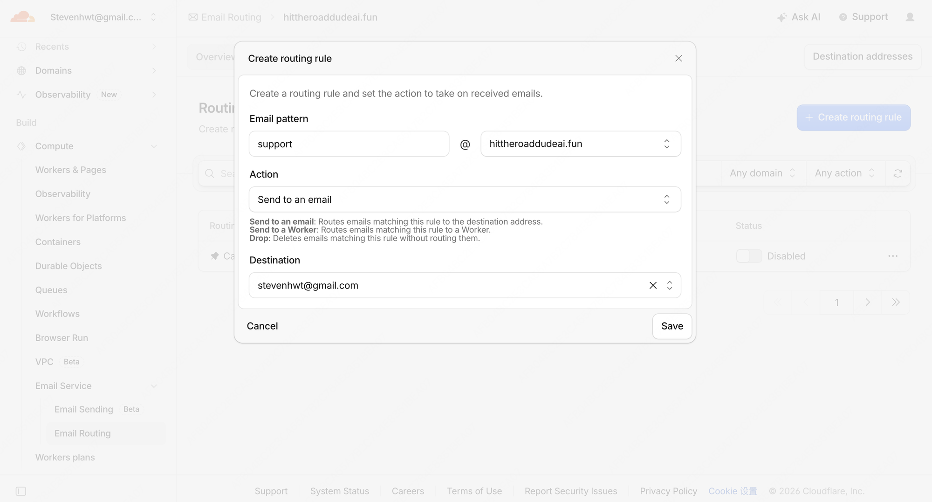Toggle the Disabled rule switch
932x502 pixels.
[749, 256]
